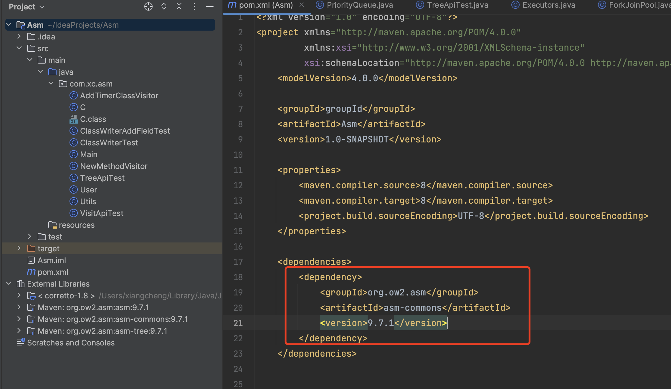
Task: Click the XMLSchema-instance URL in editor
Action: tap(471, 48)
